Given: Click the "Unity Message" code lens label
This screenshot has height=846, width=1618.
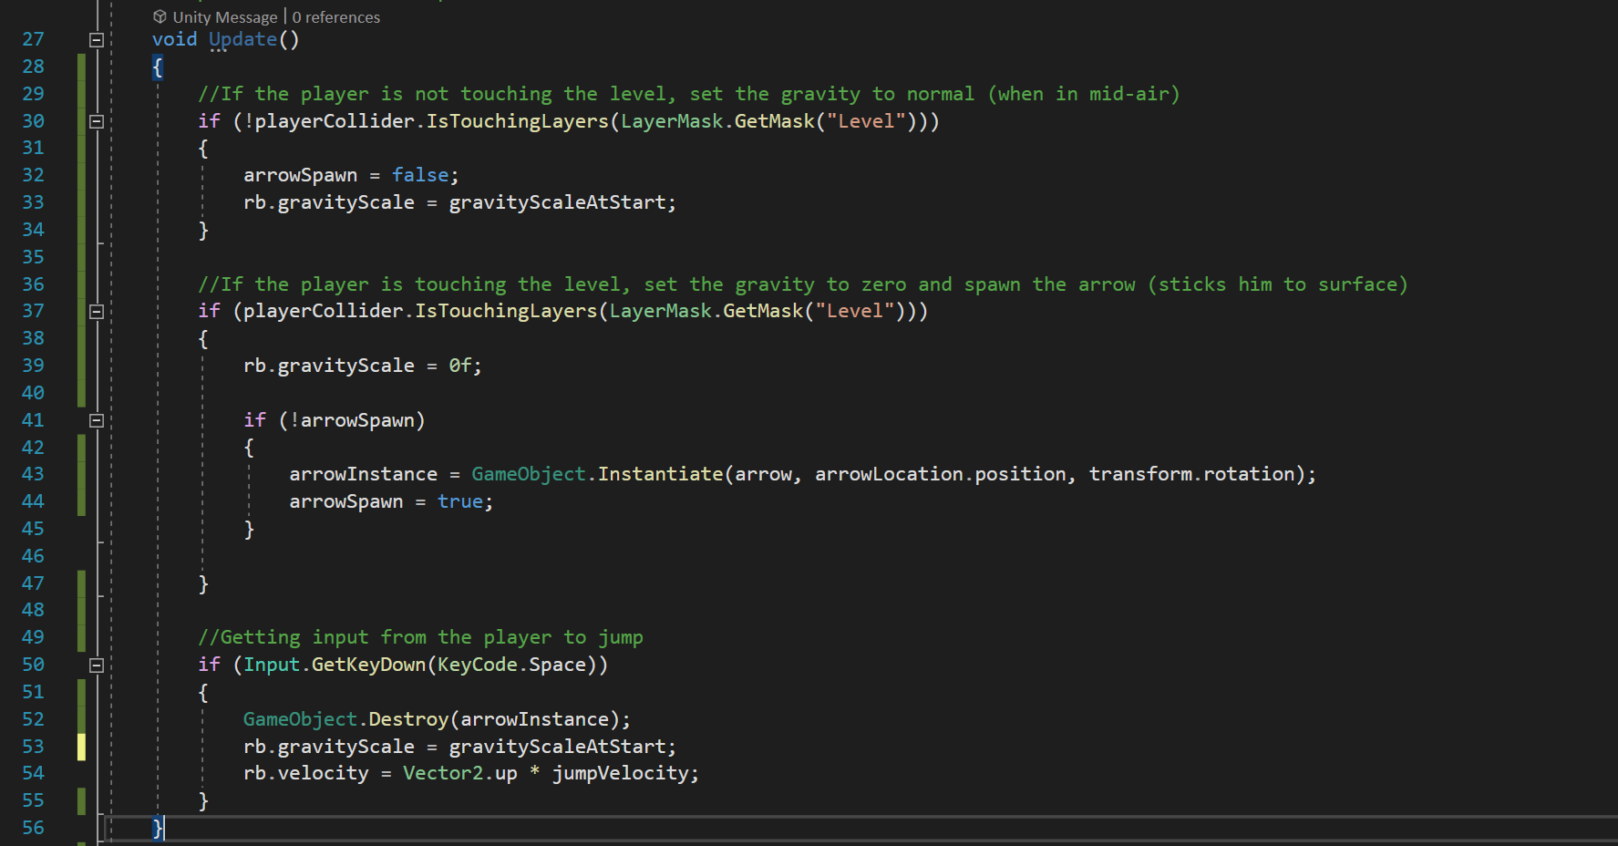Looking at the screenshot, I should [225, 17].
